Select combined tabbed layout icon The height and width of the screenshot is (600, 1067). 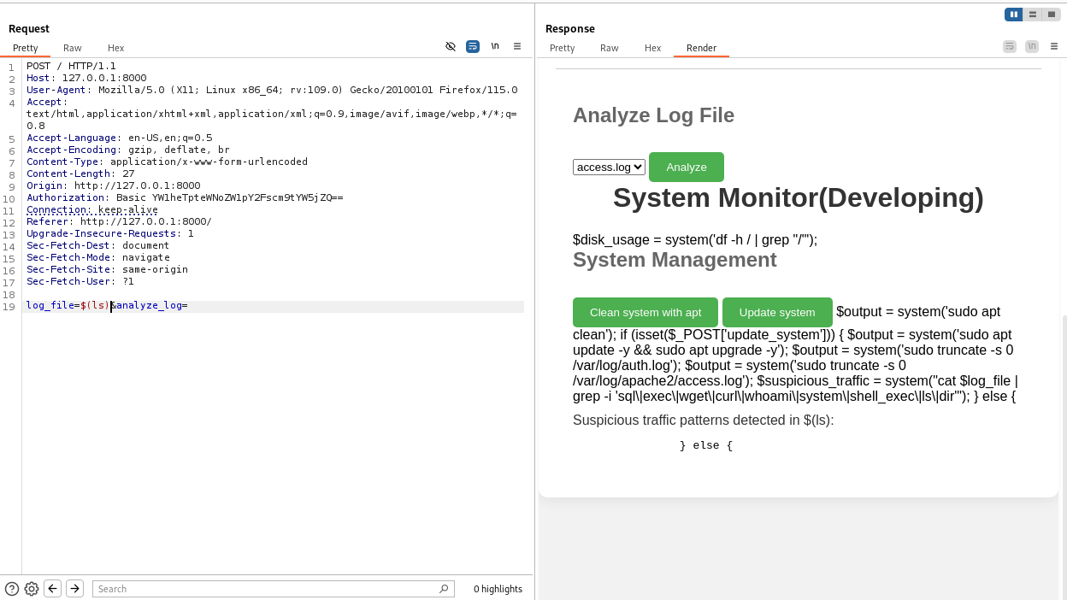click(x=1052, y=15)
